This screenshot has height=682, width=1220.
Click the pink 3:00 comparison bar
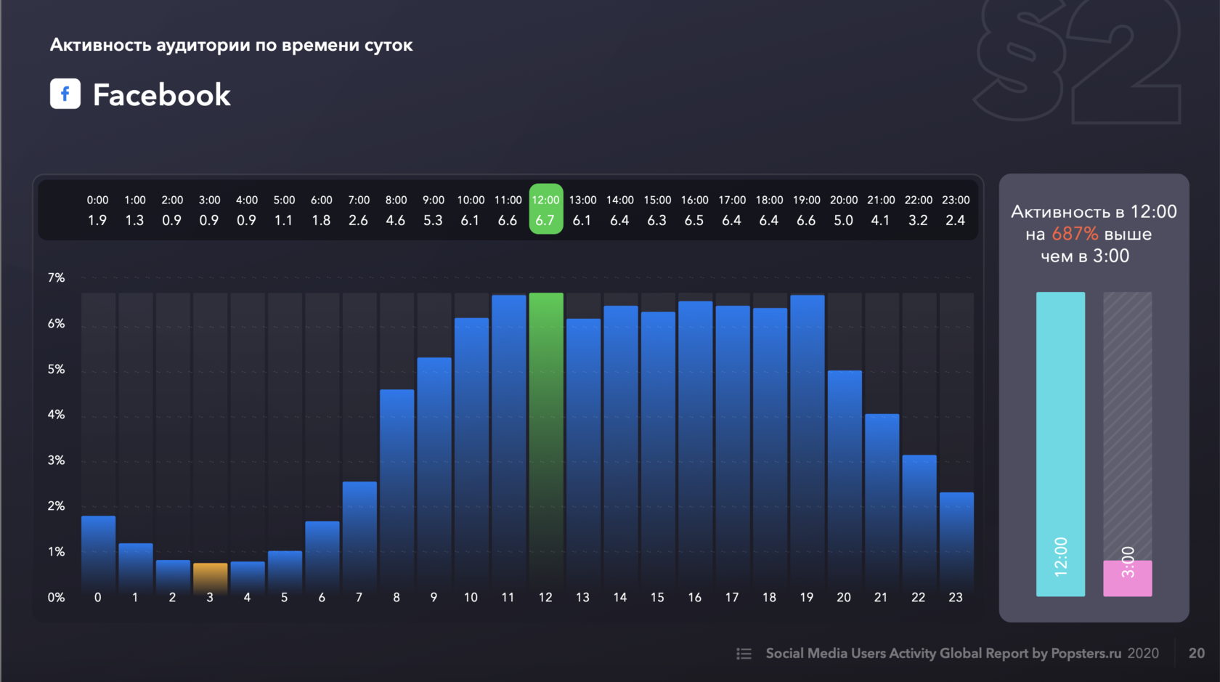tap(1128, 578)
